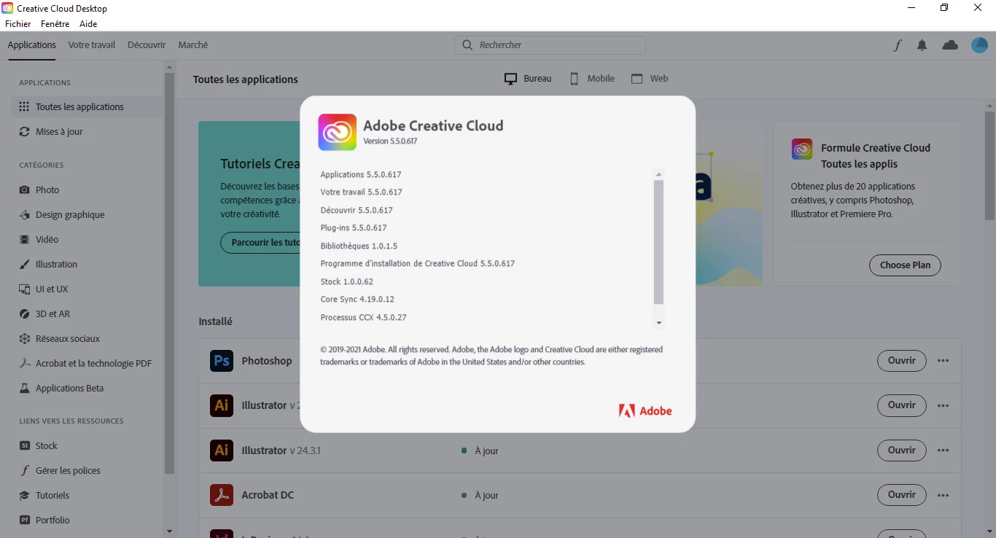Select the Photo category

[x=87, y=190]
